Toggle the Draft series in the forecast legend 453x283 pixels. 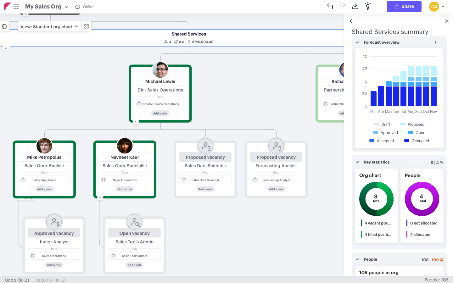tap(382, 124)
